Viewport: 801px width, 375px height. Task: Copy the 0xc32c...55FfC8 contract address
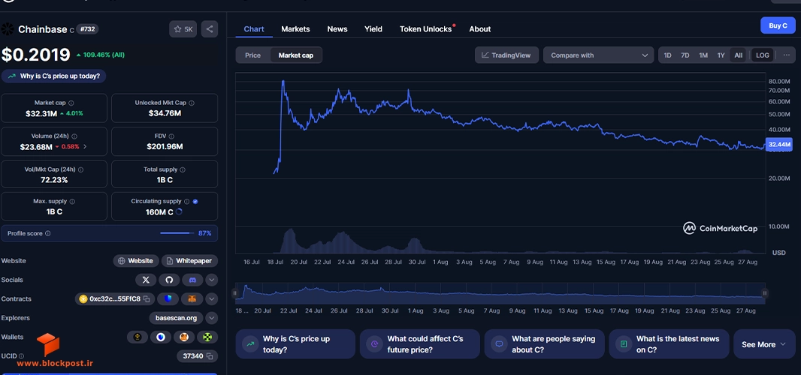coord(147,299)
